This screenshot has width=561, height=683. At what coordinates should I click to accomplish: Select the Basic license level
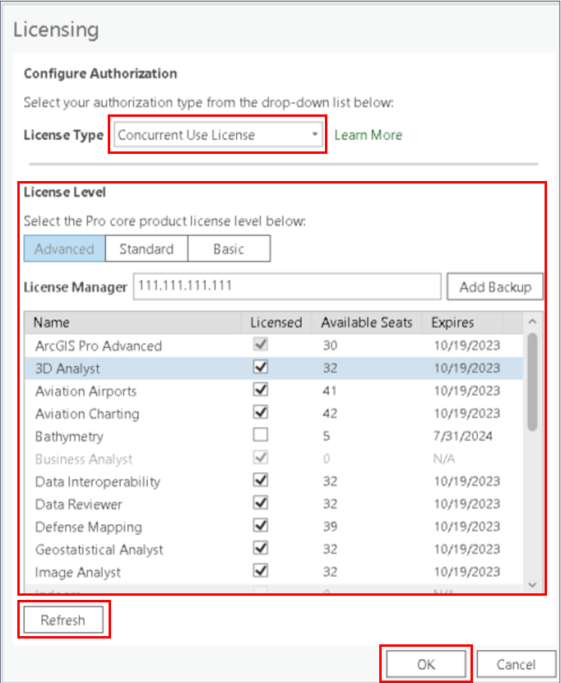coord(229,249)
